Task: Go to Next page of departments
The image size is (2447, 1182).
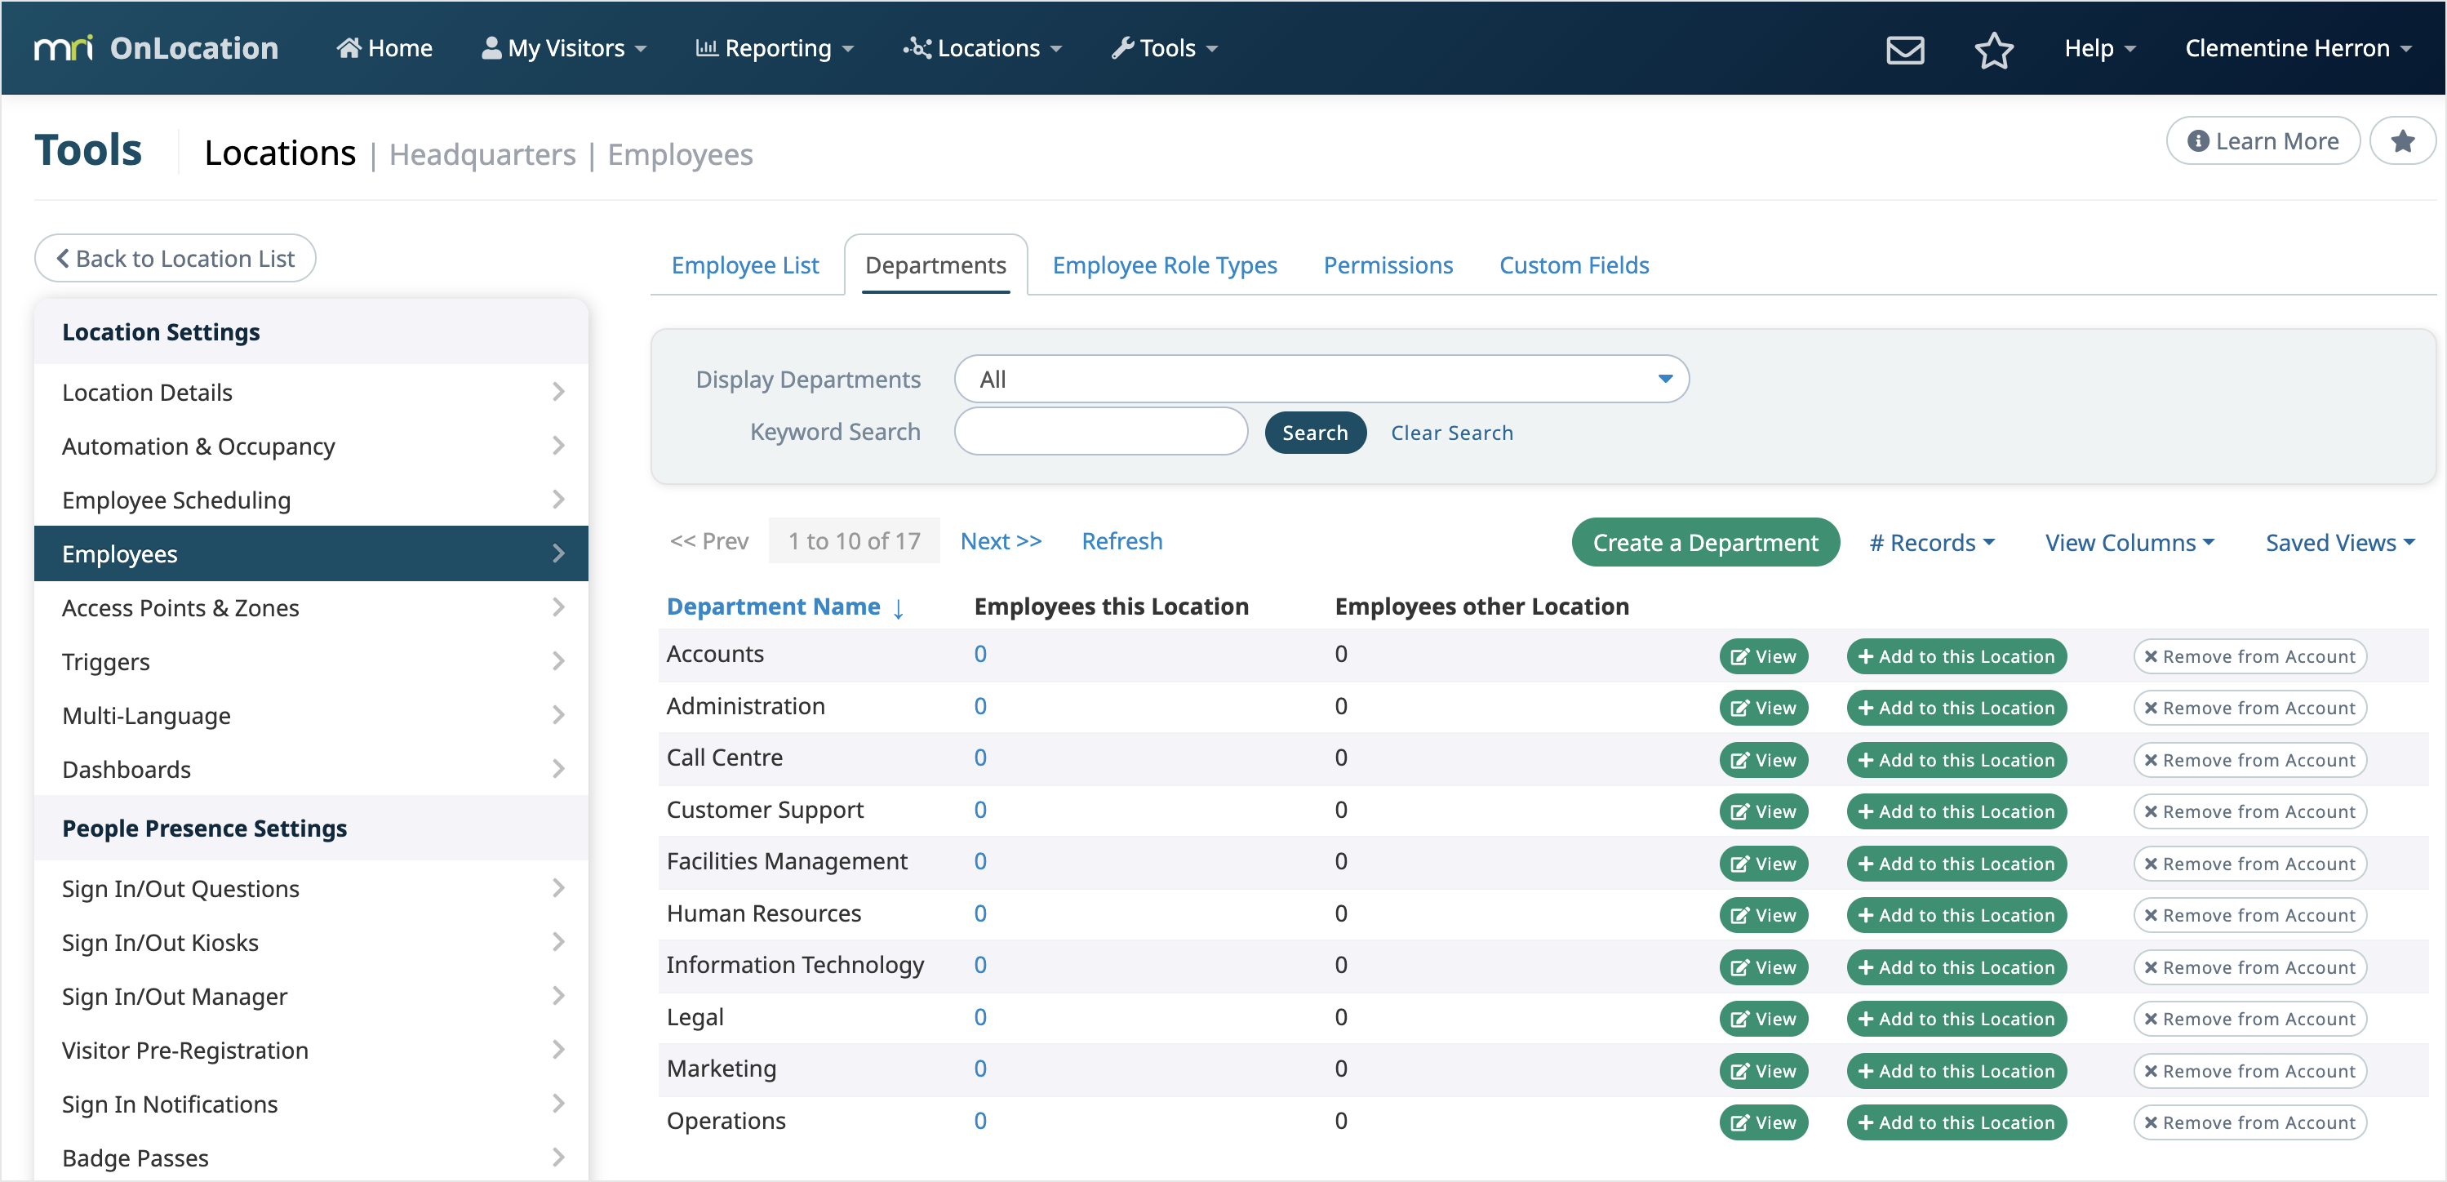Action: pyautogui.click(x=1001, y=541)
